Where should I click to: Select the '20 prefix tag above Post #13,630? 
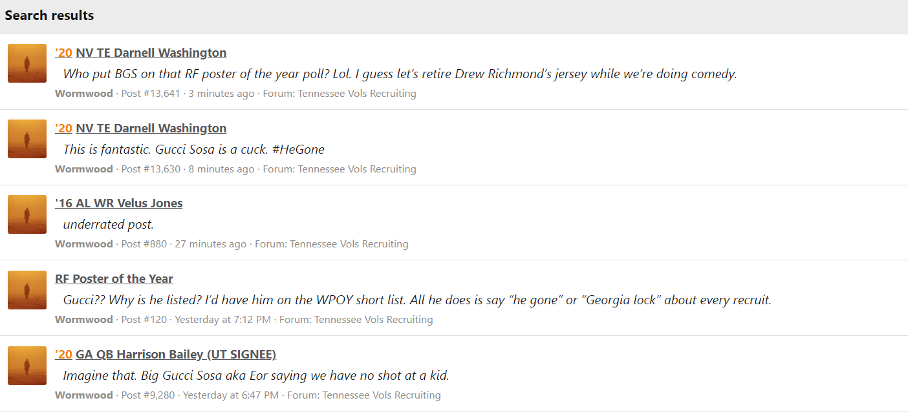pyautogui.click(x=63, y=129)
